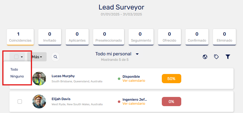
Task: Click Lucas Murphy's profile photo
Action: tap(39, 79)
